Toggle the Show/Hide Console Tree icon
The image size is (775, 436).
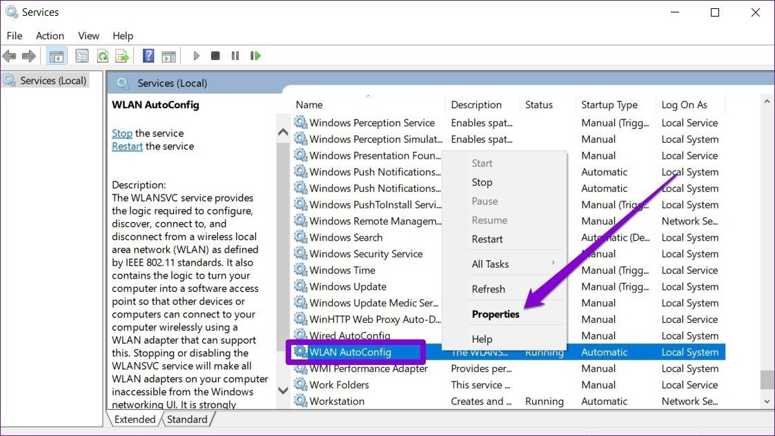point(57,56)
